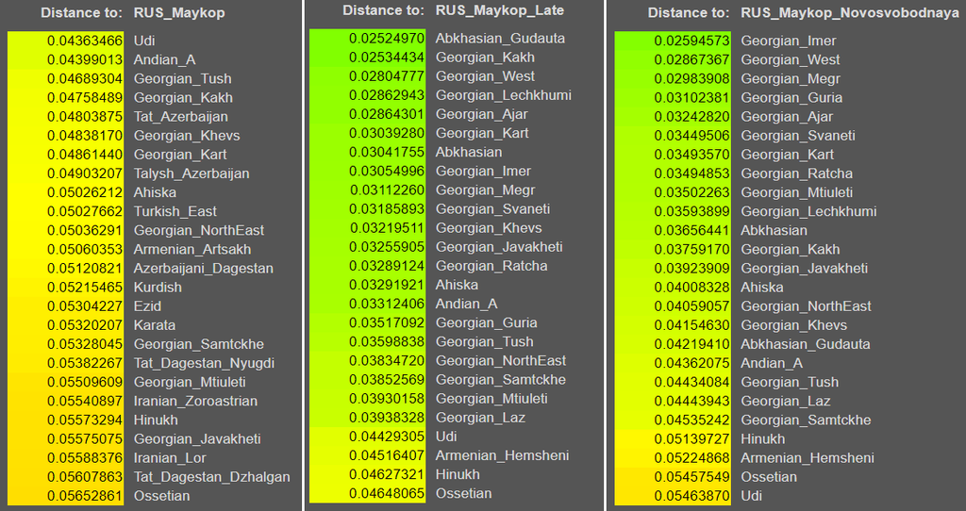
Task: Click distance value 0.02534434
Action: [x=386, y=58]
